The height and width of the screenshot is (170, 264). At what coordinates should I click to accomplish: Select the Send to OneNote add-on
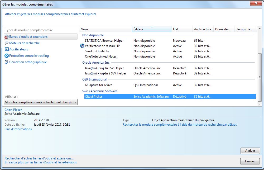point(170,51)
